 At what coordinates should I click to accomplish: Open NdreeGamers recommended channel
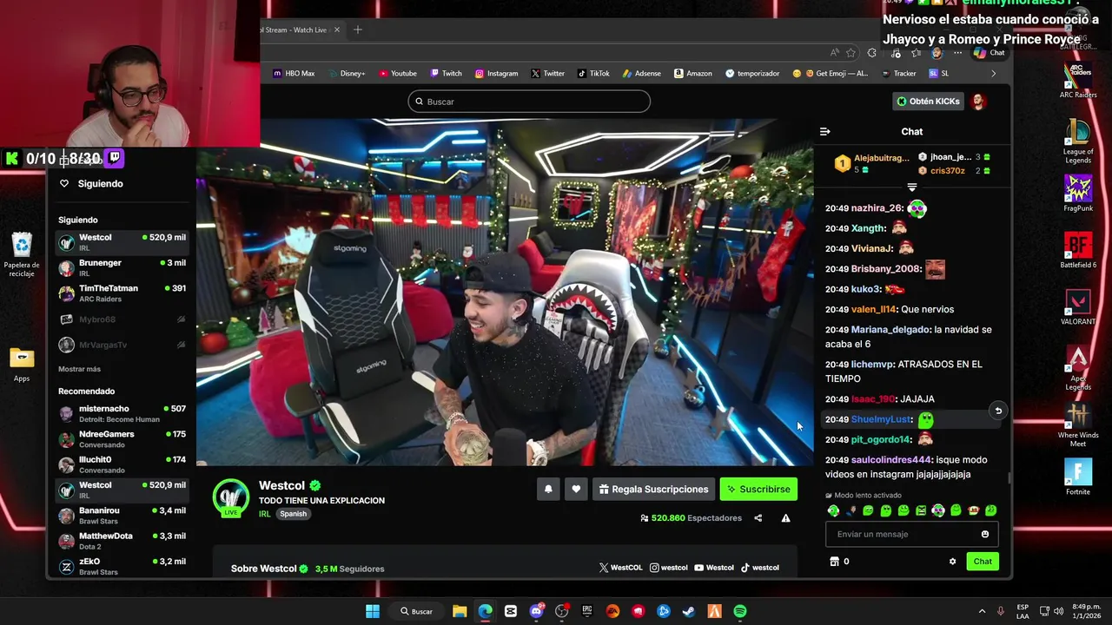click(122, 439)
